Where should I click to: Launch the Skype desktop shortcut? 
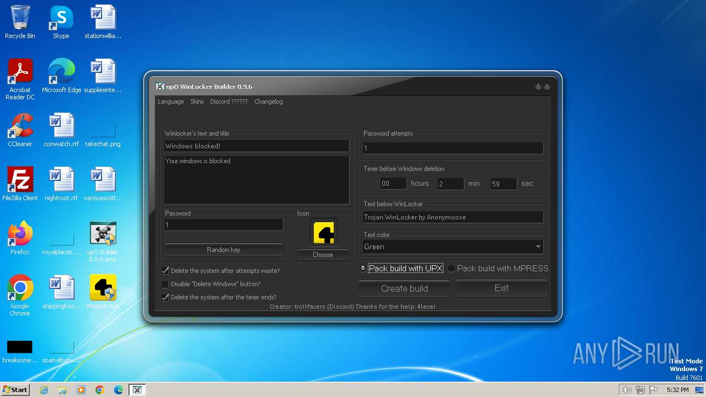[61, 22]
